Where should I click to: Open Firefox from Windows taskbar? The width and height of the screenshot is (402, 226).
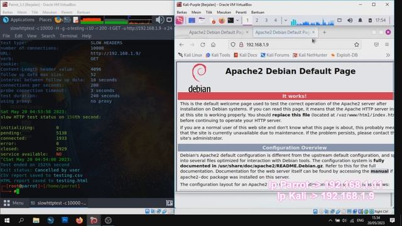[79, 220]
